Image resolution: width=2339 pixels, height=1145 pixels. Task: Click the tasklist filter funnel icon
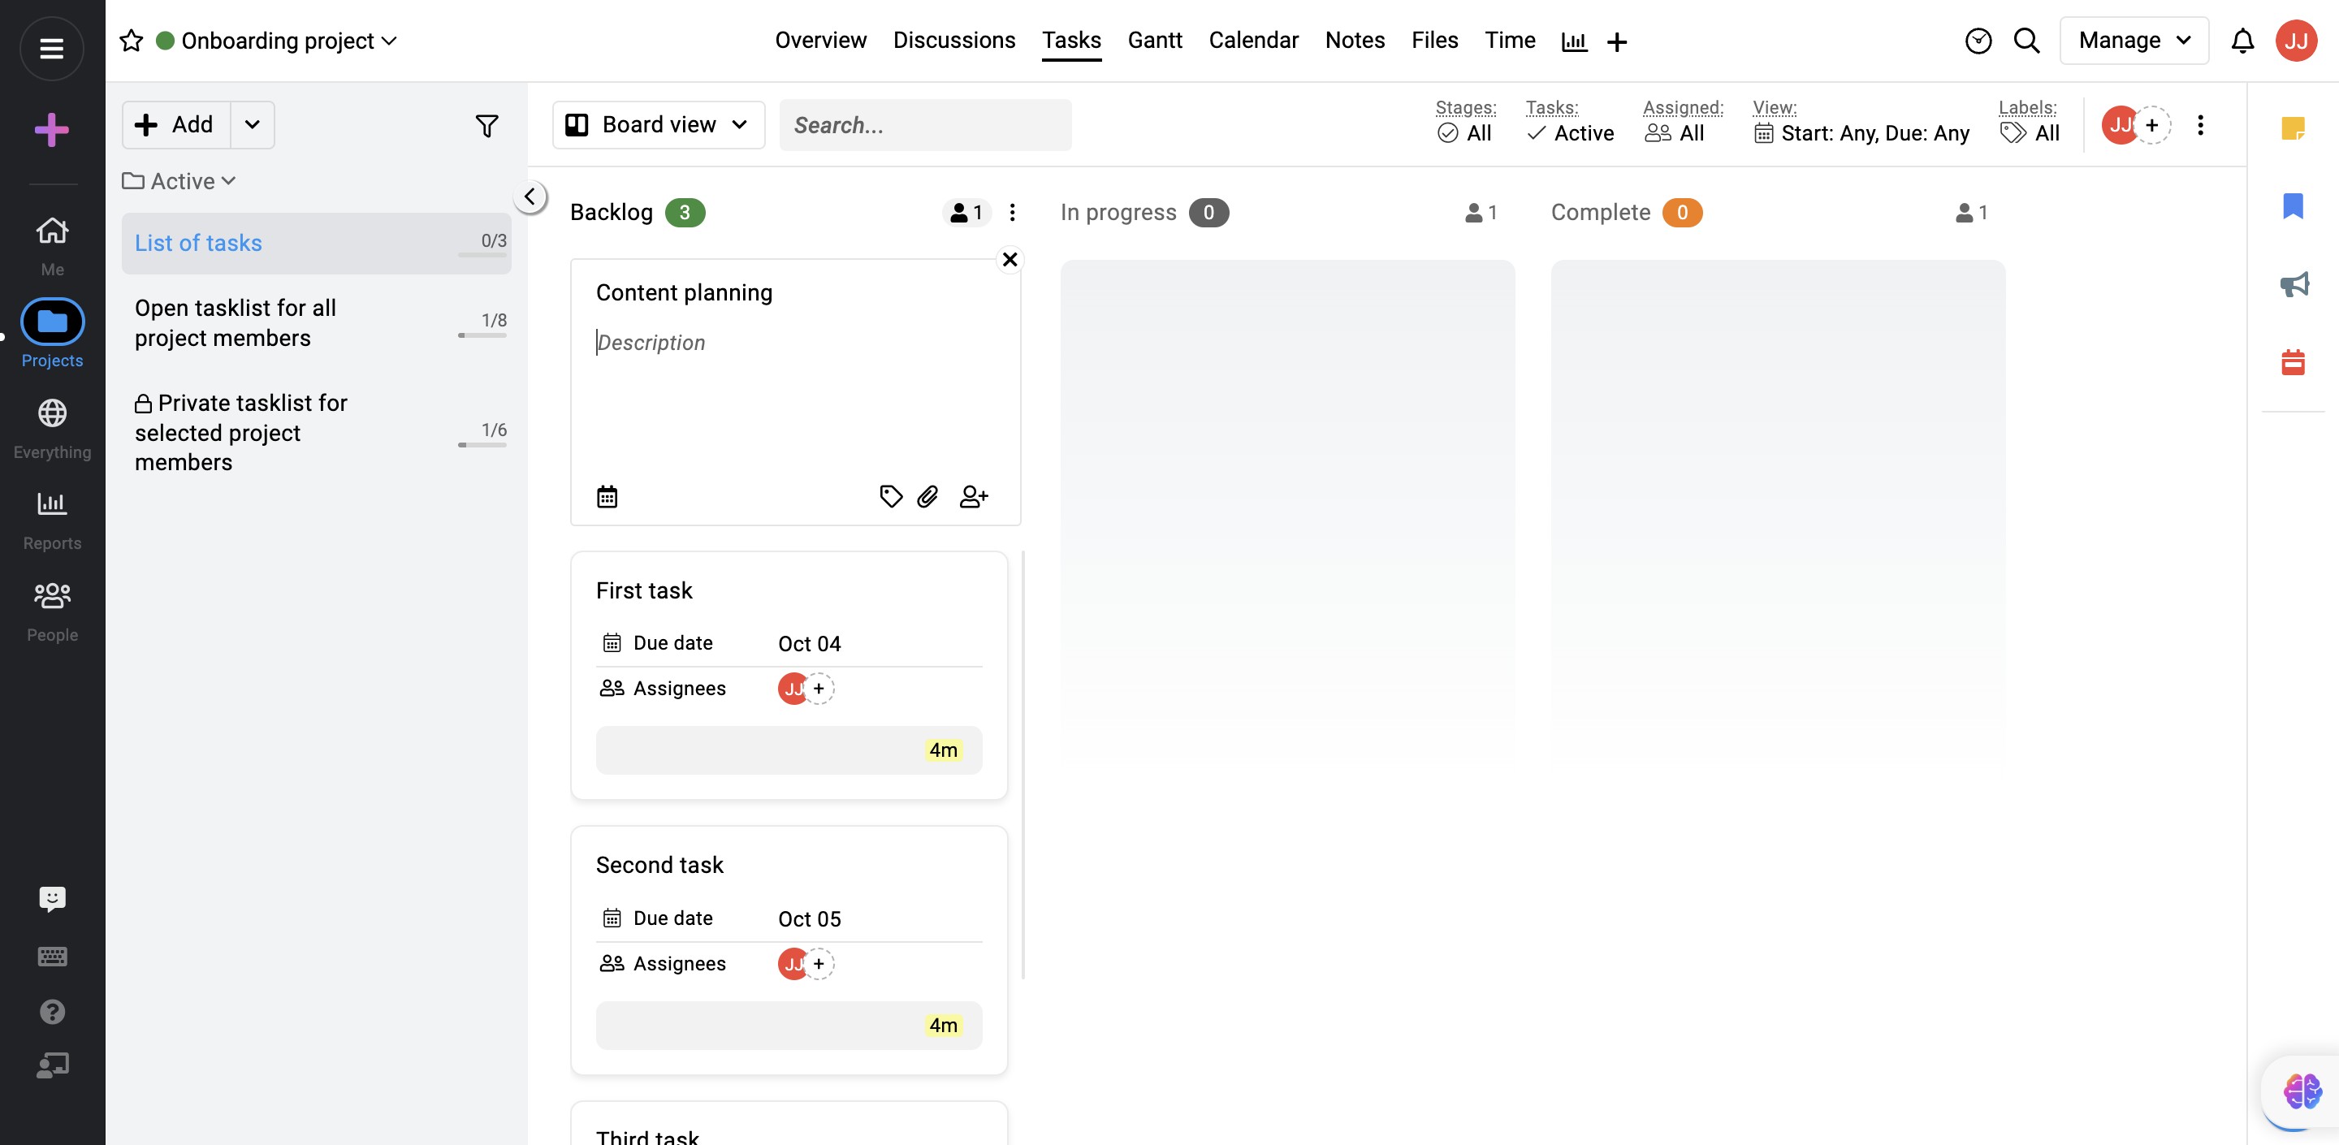pyautogui.click(x=486, y=125)
